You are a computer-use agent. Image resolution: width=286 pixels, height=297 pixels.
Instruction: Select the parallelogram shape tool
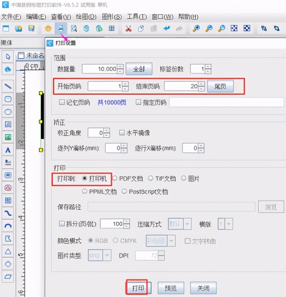click(8, 277)
